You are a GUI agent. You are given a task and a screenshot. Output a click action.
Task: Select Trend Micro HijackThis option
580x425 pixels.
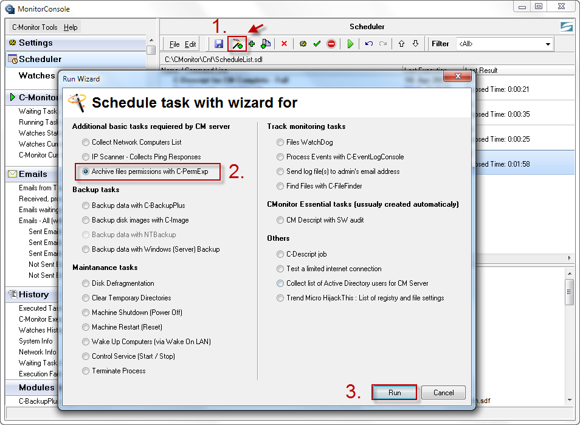coord(361,298)
